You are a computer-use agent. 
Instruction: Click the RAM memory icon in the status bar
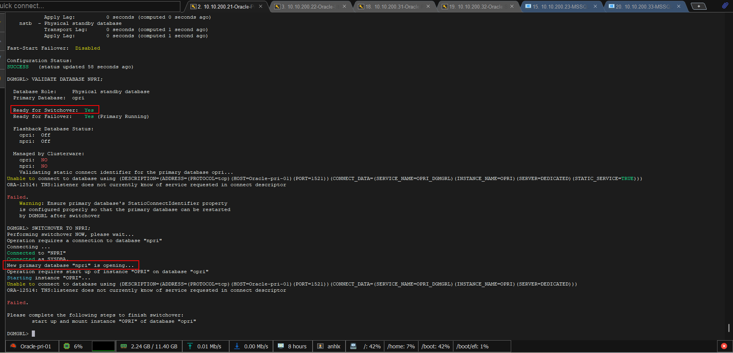point(124,346)
